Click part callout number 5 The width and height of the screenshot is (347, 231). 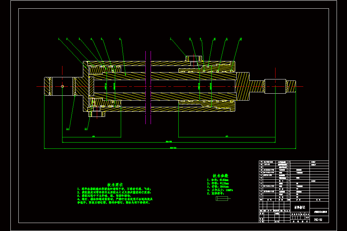[x=102, y=39]
